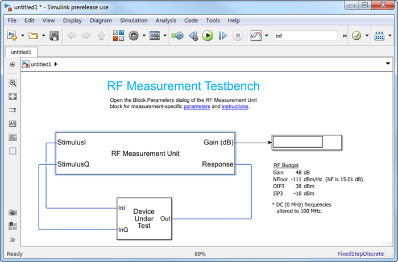Expand the untitled1 breadcrumb arrow
Viewport: 398px width, 262px height.
pyautogui.click(x=56, y=64)
